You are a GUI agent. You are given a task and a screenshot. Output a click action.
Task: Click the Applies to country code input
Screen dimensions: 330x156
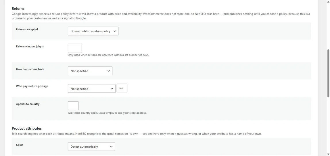(x=73, y=106)
